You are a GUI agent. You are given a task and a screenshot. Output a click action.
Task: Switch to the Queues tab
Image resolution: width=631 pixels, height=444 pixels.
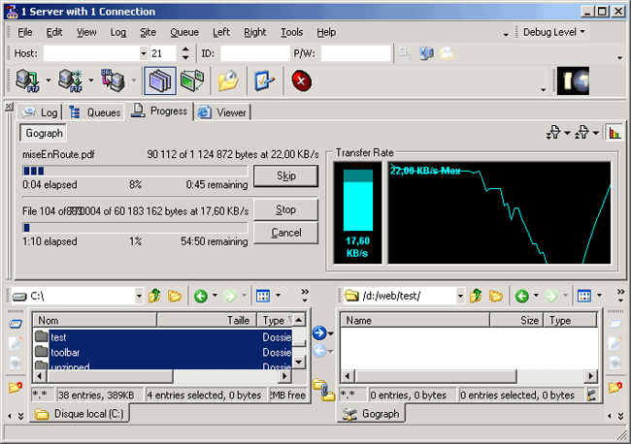click(95, 112)
